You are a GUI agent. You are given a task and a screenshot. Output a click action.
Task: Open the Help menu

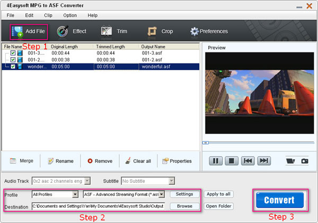(92, 15)
